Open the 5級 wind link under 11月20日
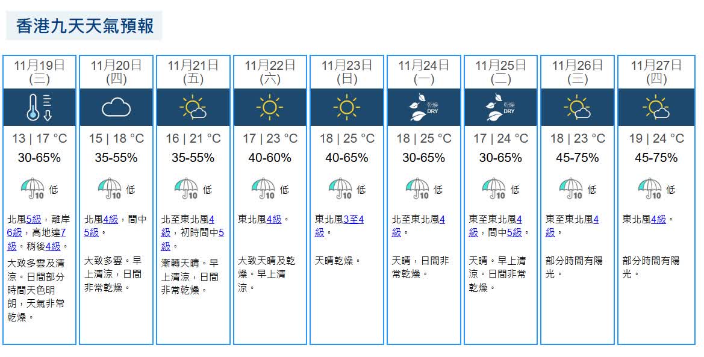The width and height of the screenshot is (704, 357). (x=92, y=233)
